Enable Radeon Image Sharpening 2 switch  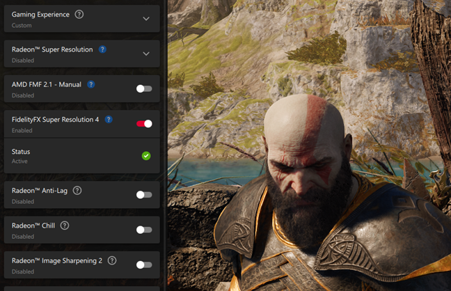pos(144,265)
